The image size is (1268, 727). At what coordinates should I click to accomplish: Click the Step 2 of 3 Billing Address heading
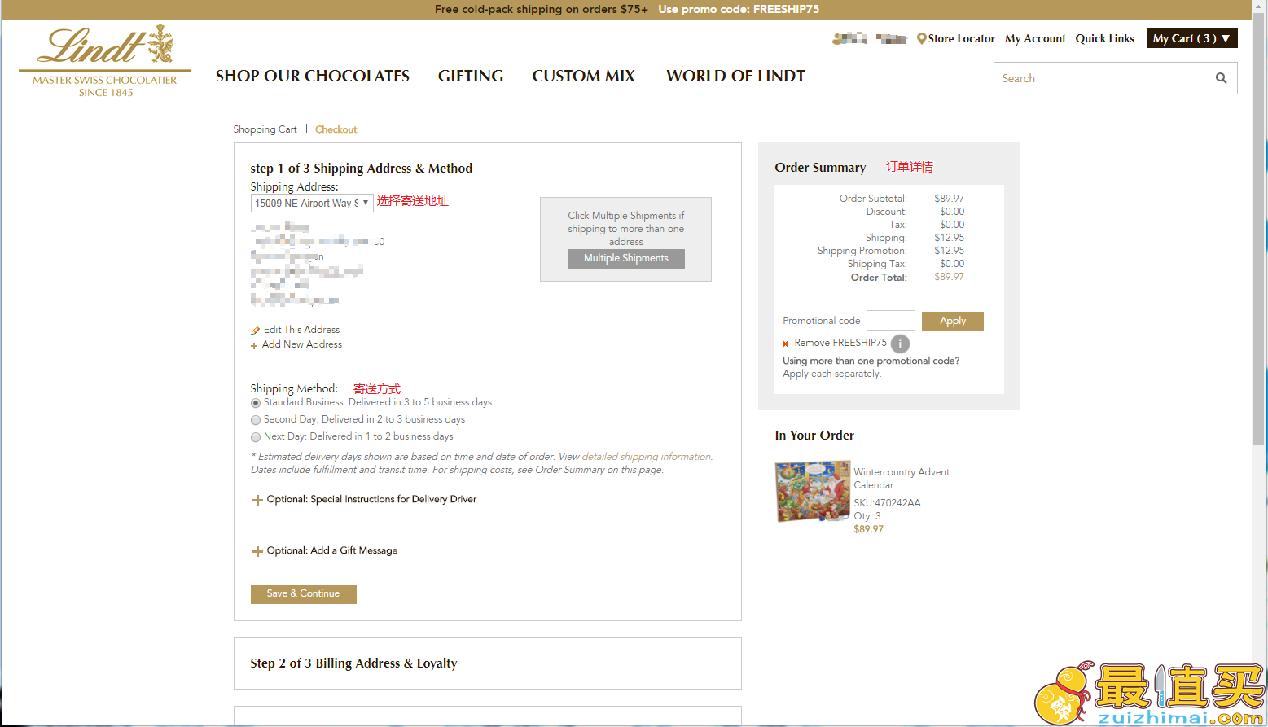354,663
